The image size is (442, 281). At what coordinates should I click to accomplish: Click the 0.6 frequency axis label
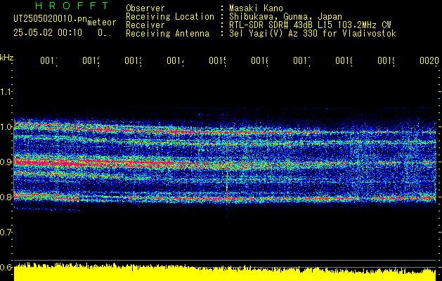pyautogui.click(x=6, y=267)
